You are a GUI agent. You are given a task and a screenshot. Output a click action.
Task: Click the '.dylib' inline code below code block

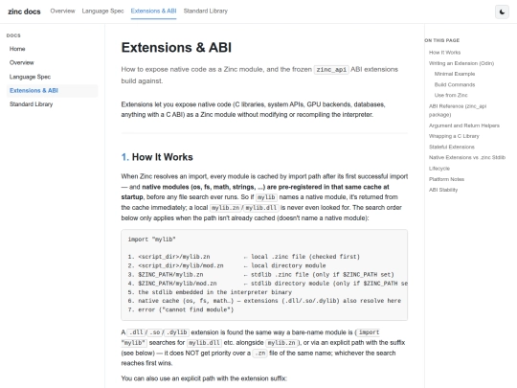(177, 332)
